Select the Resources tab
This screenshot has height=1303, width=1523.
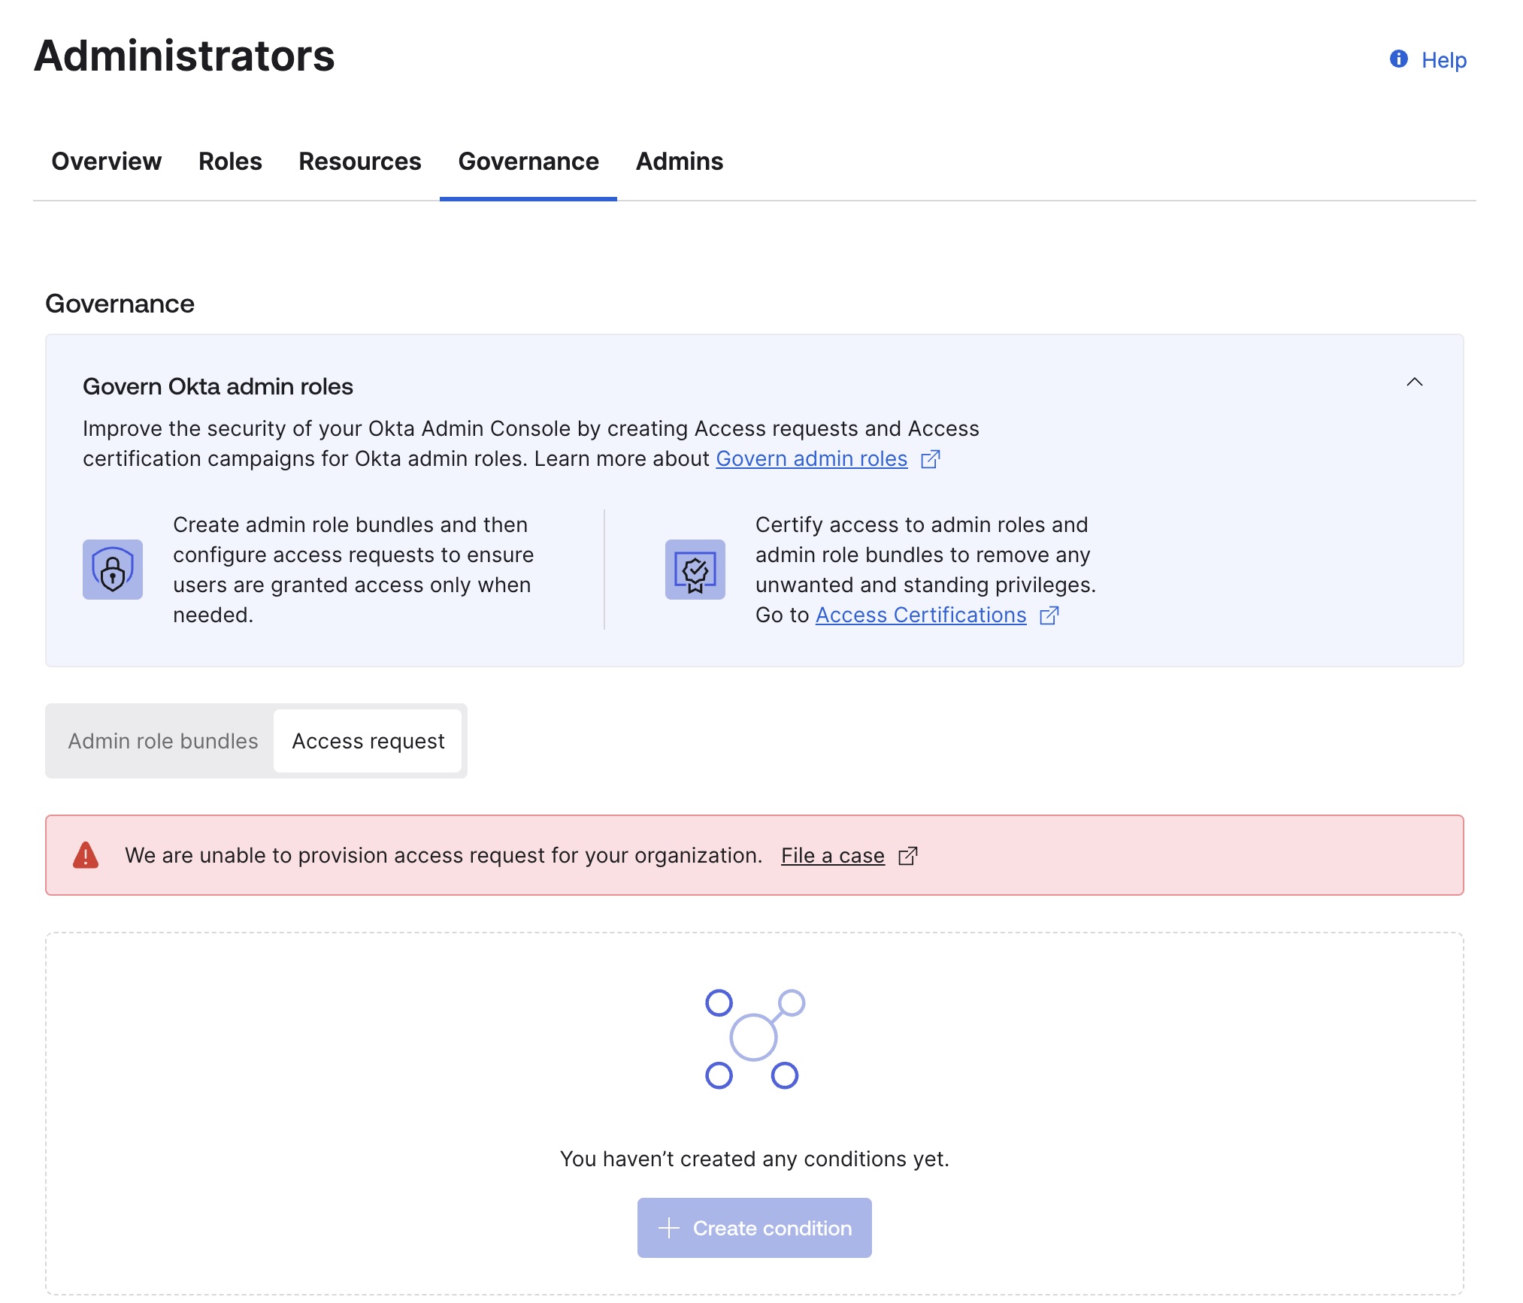click(359, 161)
